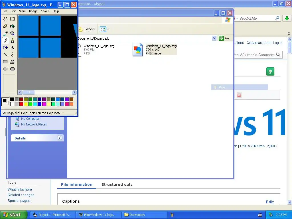
Task: Click the search magnifier icon in Mypal
Action: coord(277,18)
